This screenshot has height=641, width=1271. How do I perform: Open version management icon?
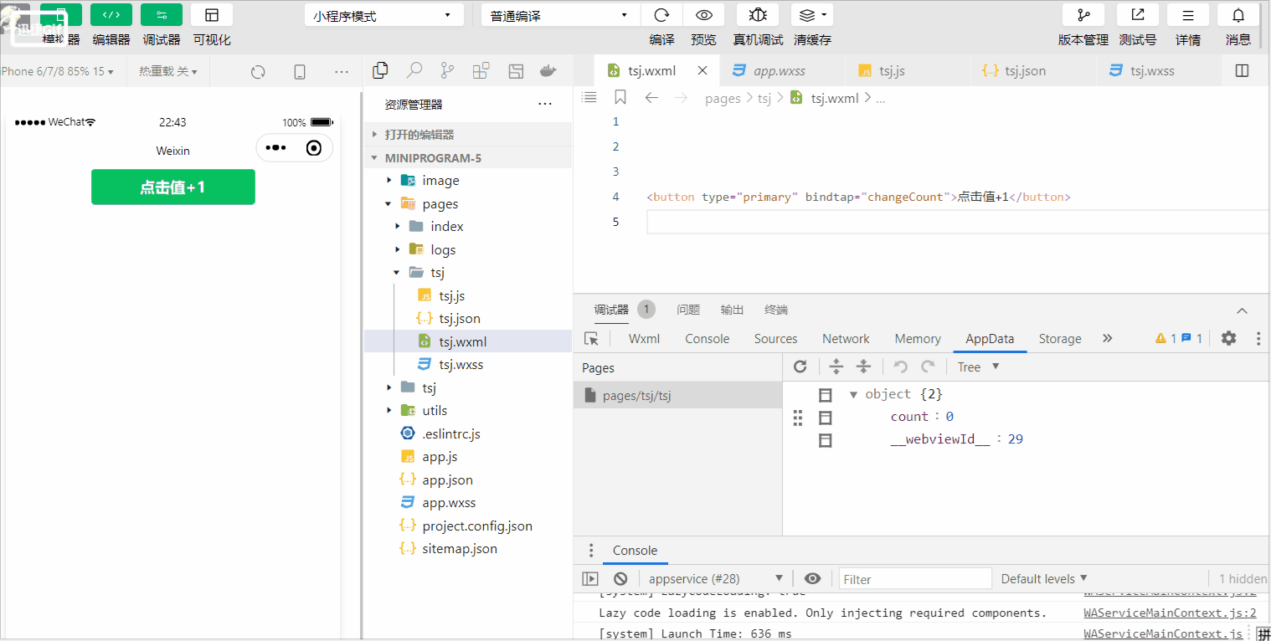(x=1083, y=15)
